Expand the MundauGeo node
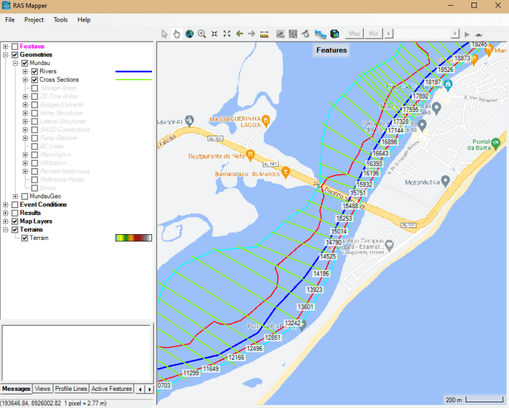Viewport: 509px width, 408px height. point(15,197)
